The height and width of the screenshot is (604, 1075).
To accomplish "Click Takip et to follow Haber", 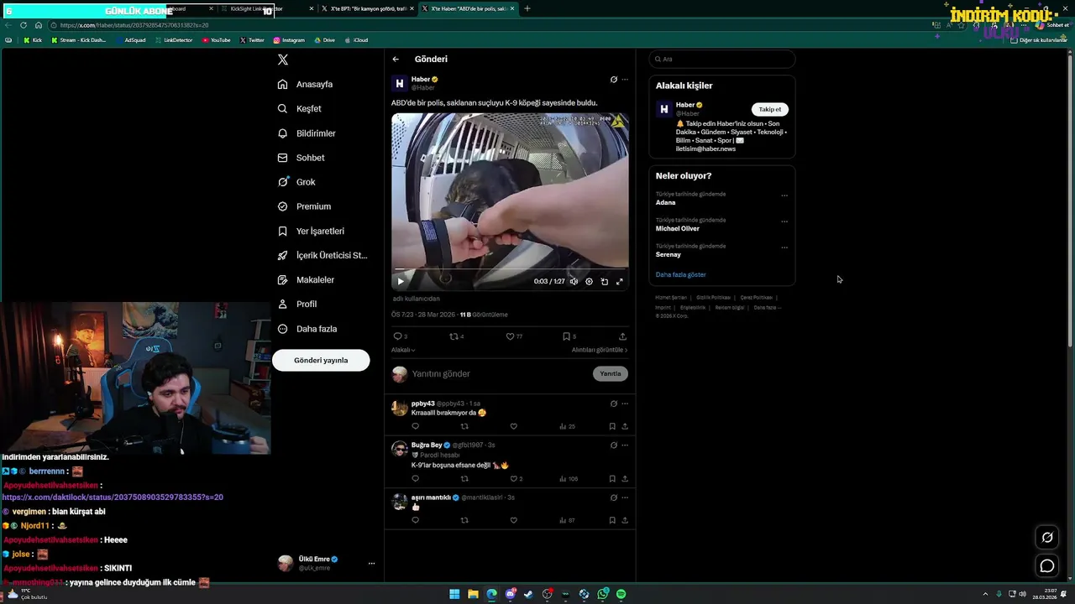I will [770, 109].
